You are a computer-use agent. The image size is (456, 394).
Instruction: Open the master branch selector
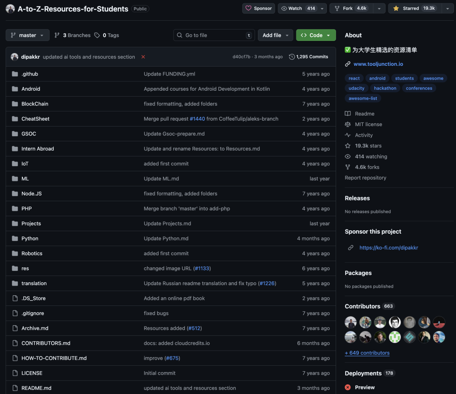coord(27,35)
